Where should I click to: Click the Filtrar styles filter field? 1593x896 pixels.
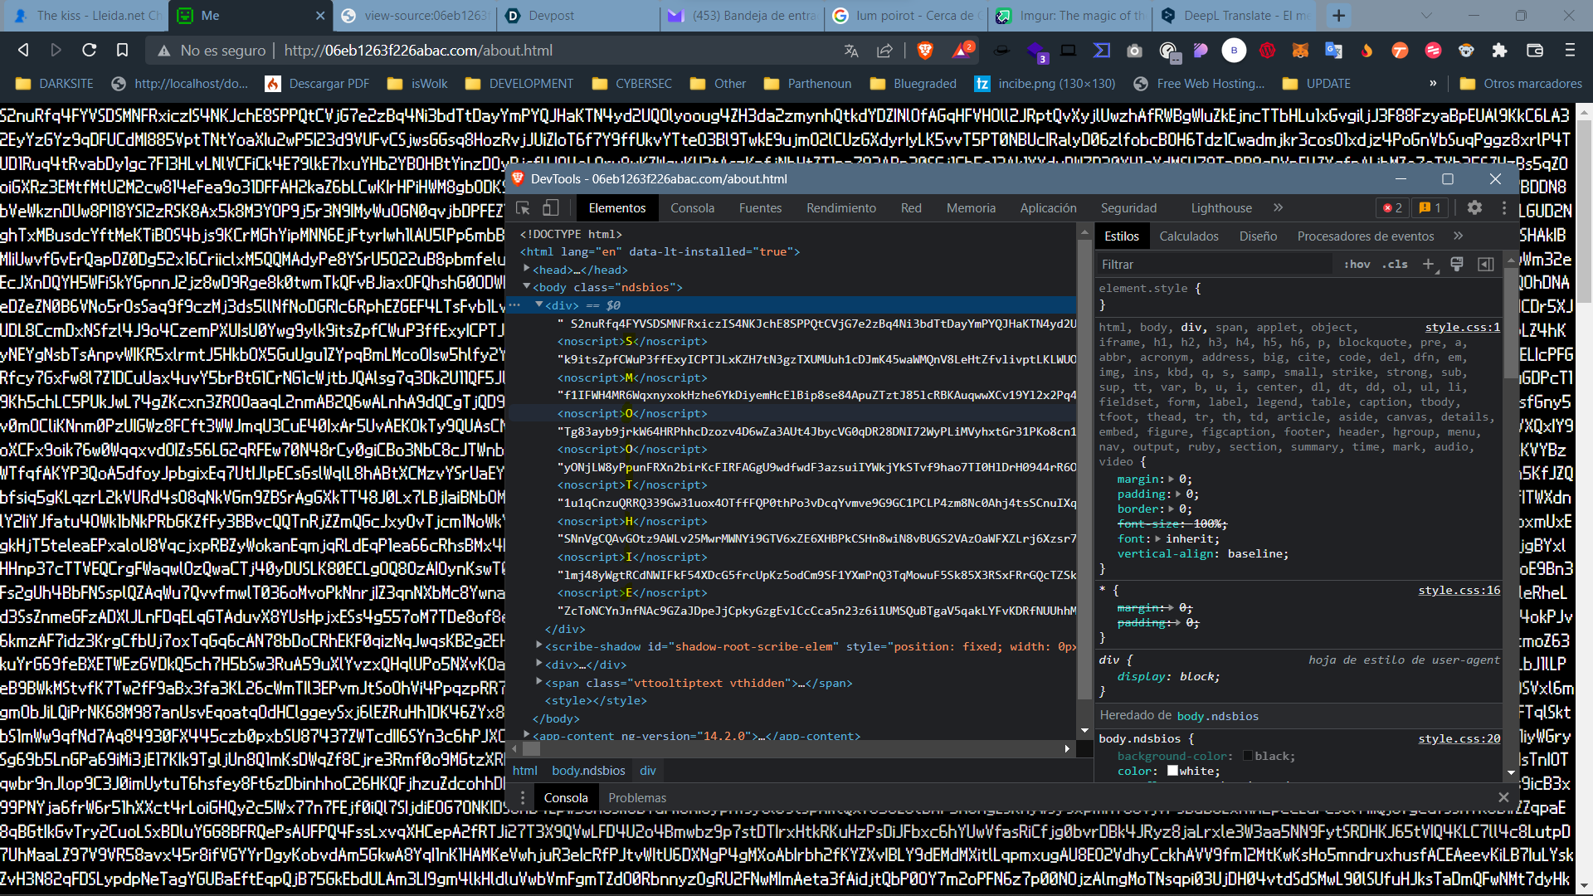[x=1215, y=264]
